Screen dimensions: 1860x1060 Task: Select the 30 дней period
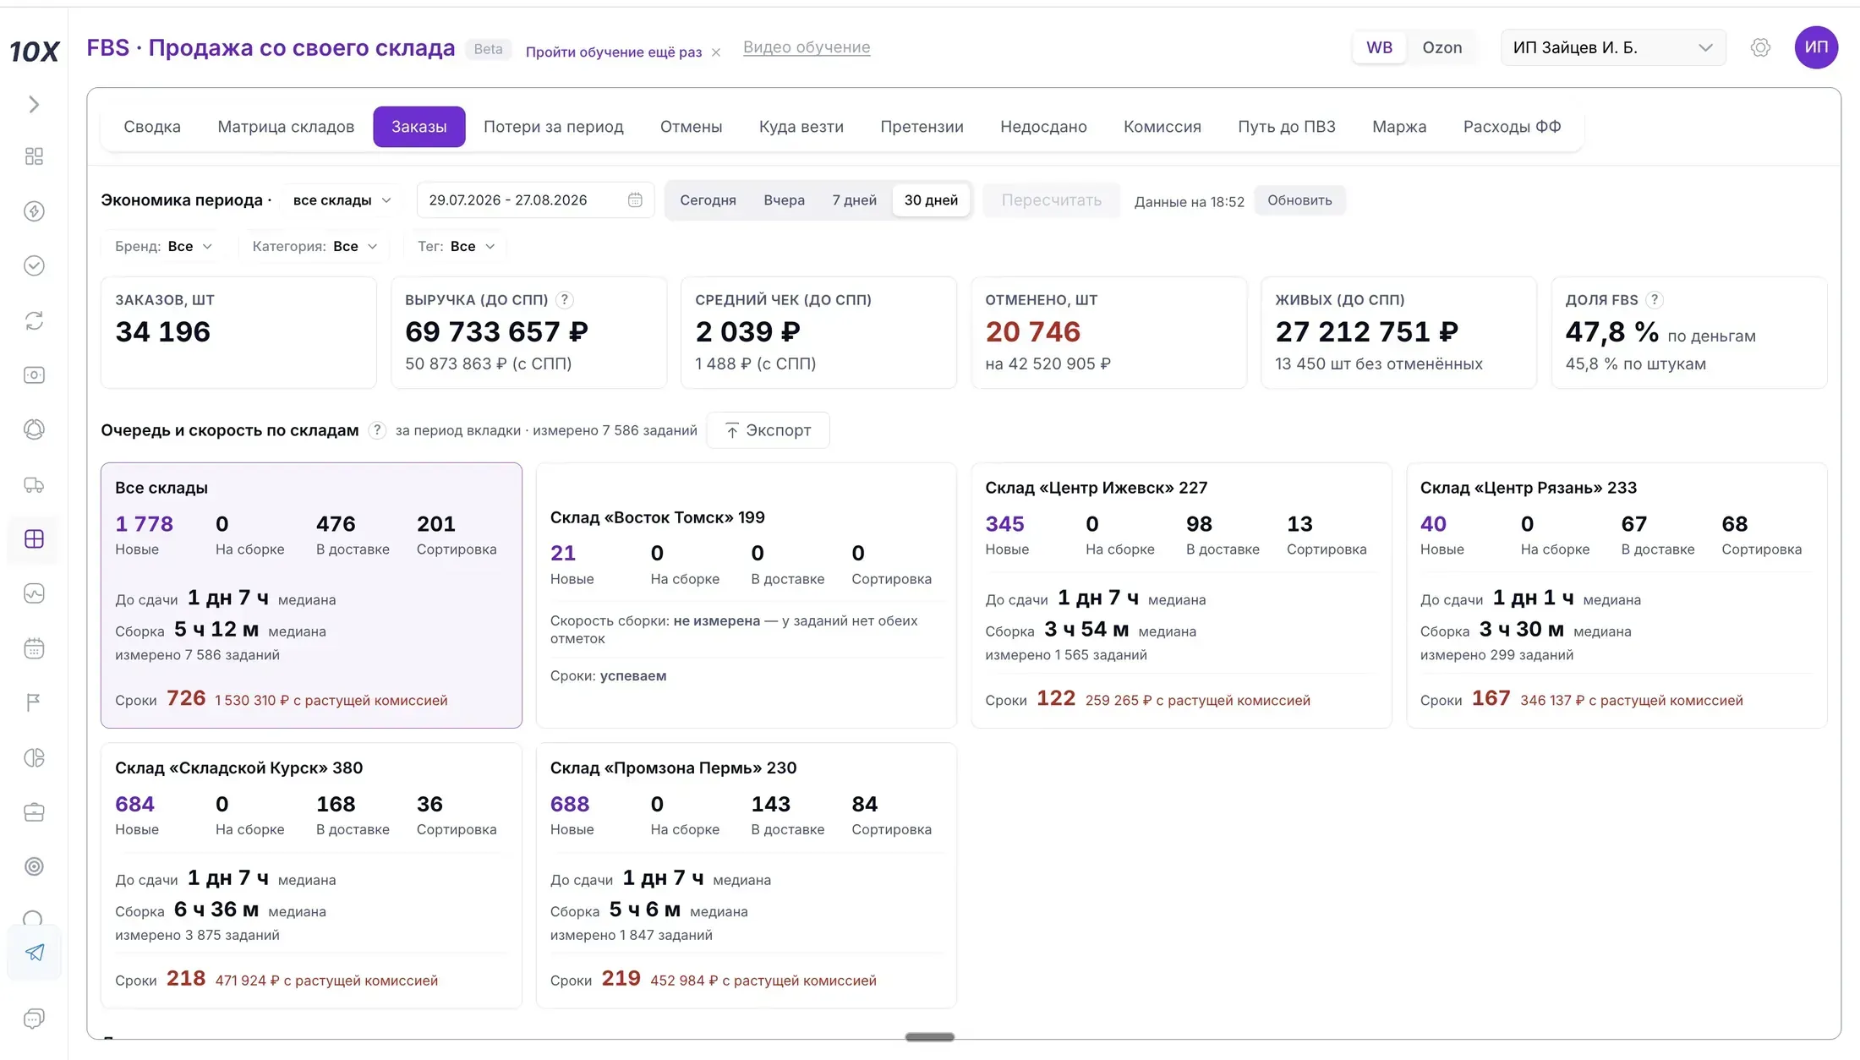coord(931,200)
